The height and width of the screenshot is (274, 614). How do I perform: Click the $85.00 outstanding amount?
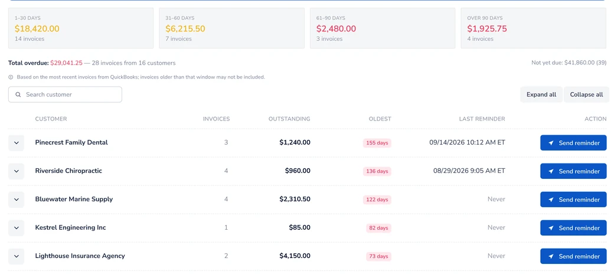click(x=299, y=227)
